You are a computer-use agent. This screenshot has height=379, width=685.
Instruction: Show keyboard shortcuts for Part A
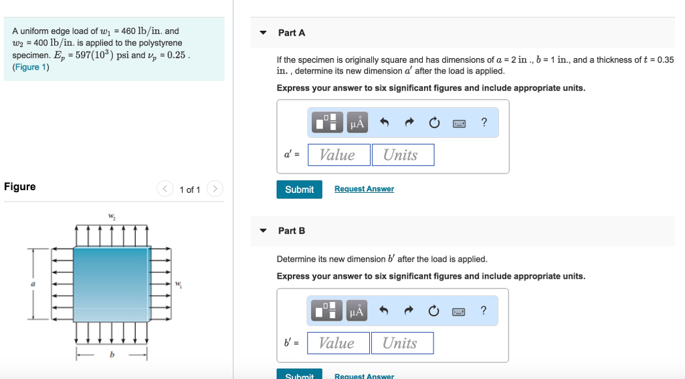(x=460, y=123)
